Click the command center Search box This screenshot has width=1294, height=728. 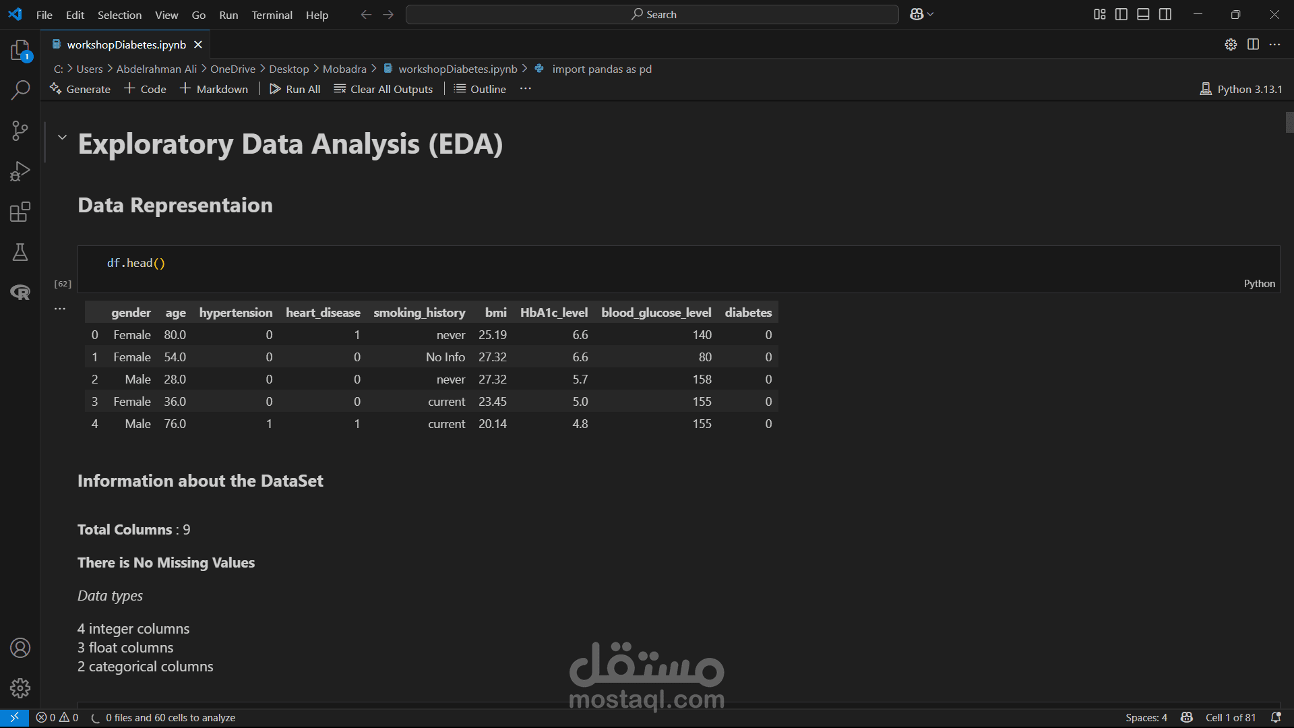(652, 14)
